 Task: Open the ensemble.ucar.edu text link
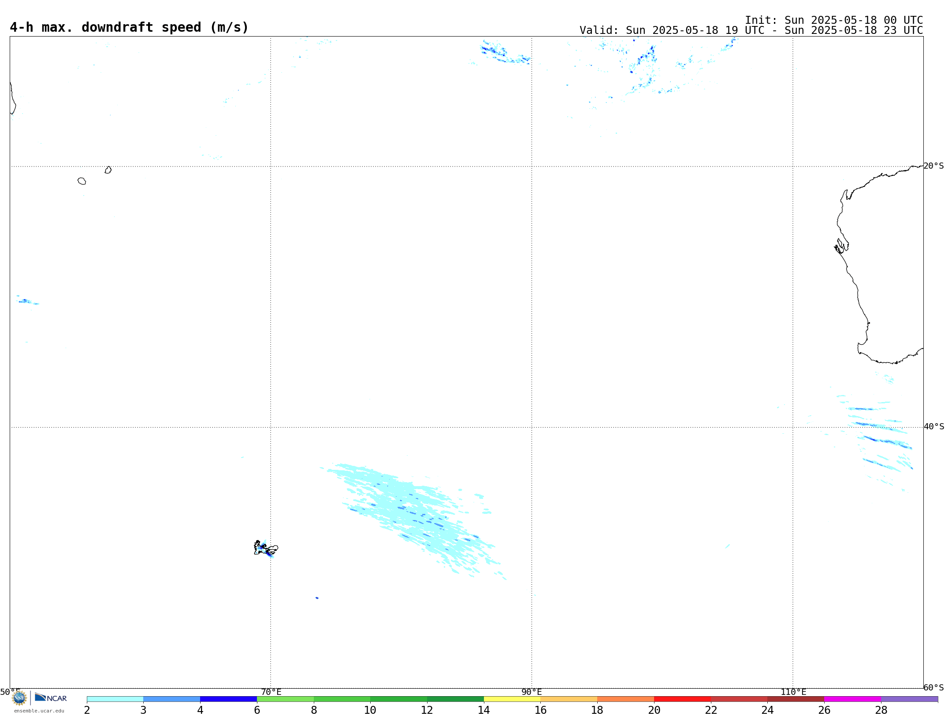click(x=39, y=711)
